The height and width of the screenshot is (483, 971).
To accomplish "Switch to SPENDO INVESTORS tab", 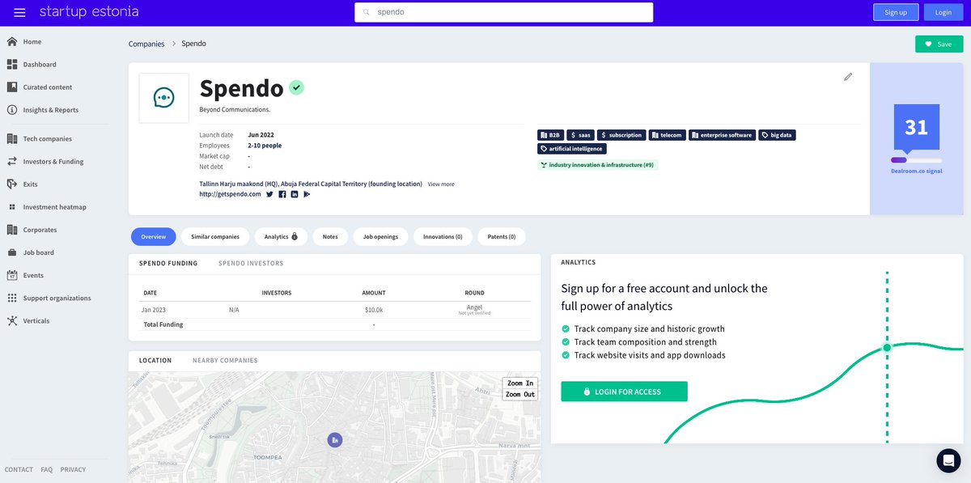I will 251,263.
